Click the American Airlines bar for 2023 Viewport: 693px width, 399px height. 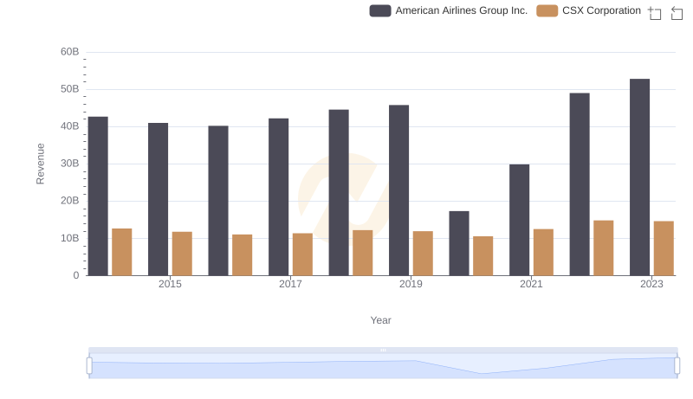639,177
